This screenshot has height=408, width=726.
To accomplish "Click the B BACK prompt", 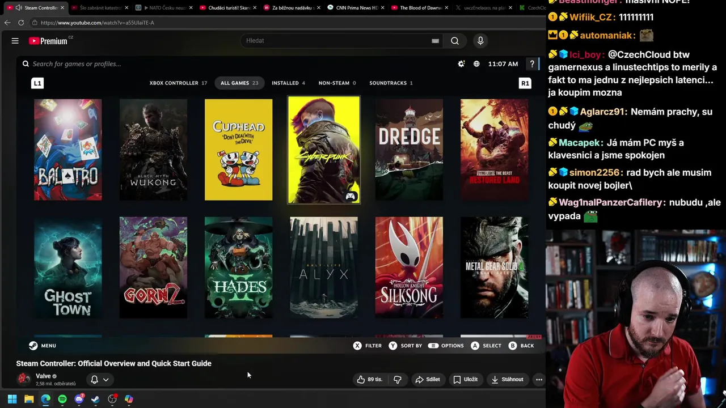I will (521, 346).
